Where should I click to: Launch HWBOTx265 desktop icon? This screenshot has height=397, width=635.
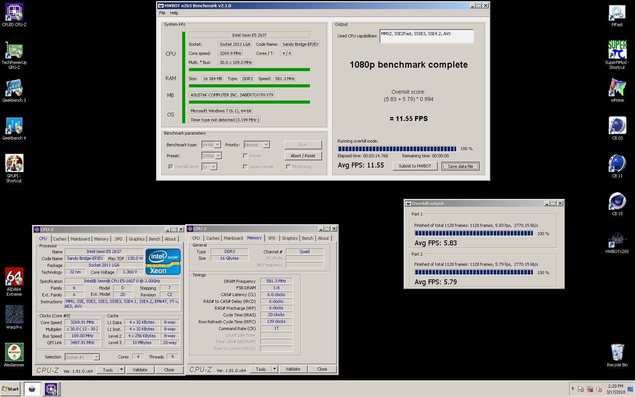click(x=617, y=242)
